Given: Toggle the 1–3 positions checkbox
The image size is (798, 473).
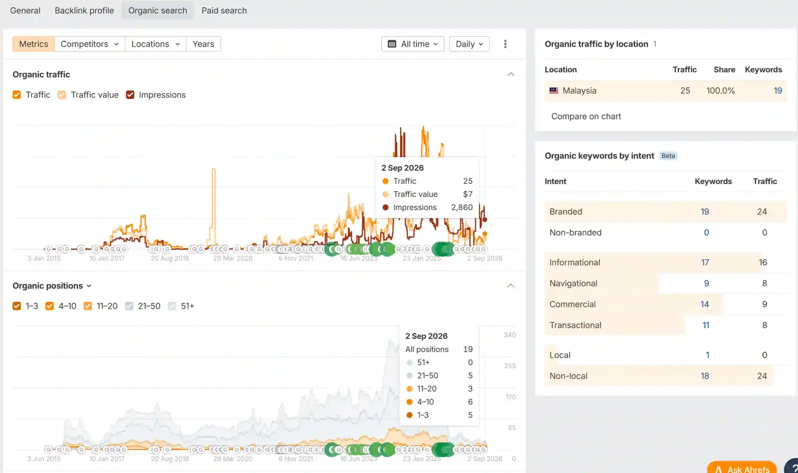Looking at the screenshot, I should click(x=17, y=306).
